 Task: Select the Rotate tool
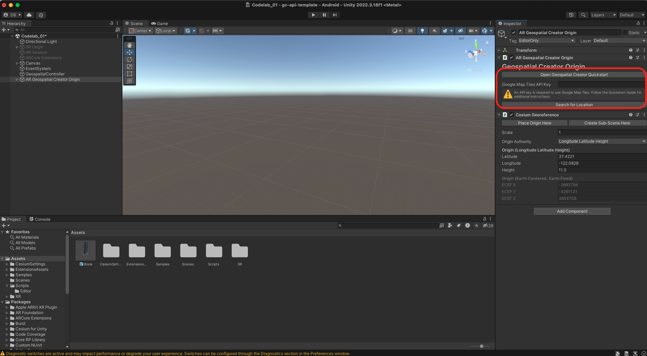pos(130,60)
